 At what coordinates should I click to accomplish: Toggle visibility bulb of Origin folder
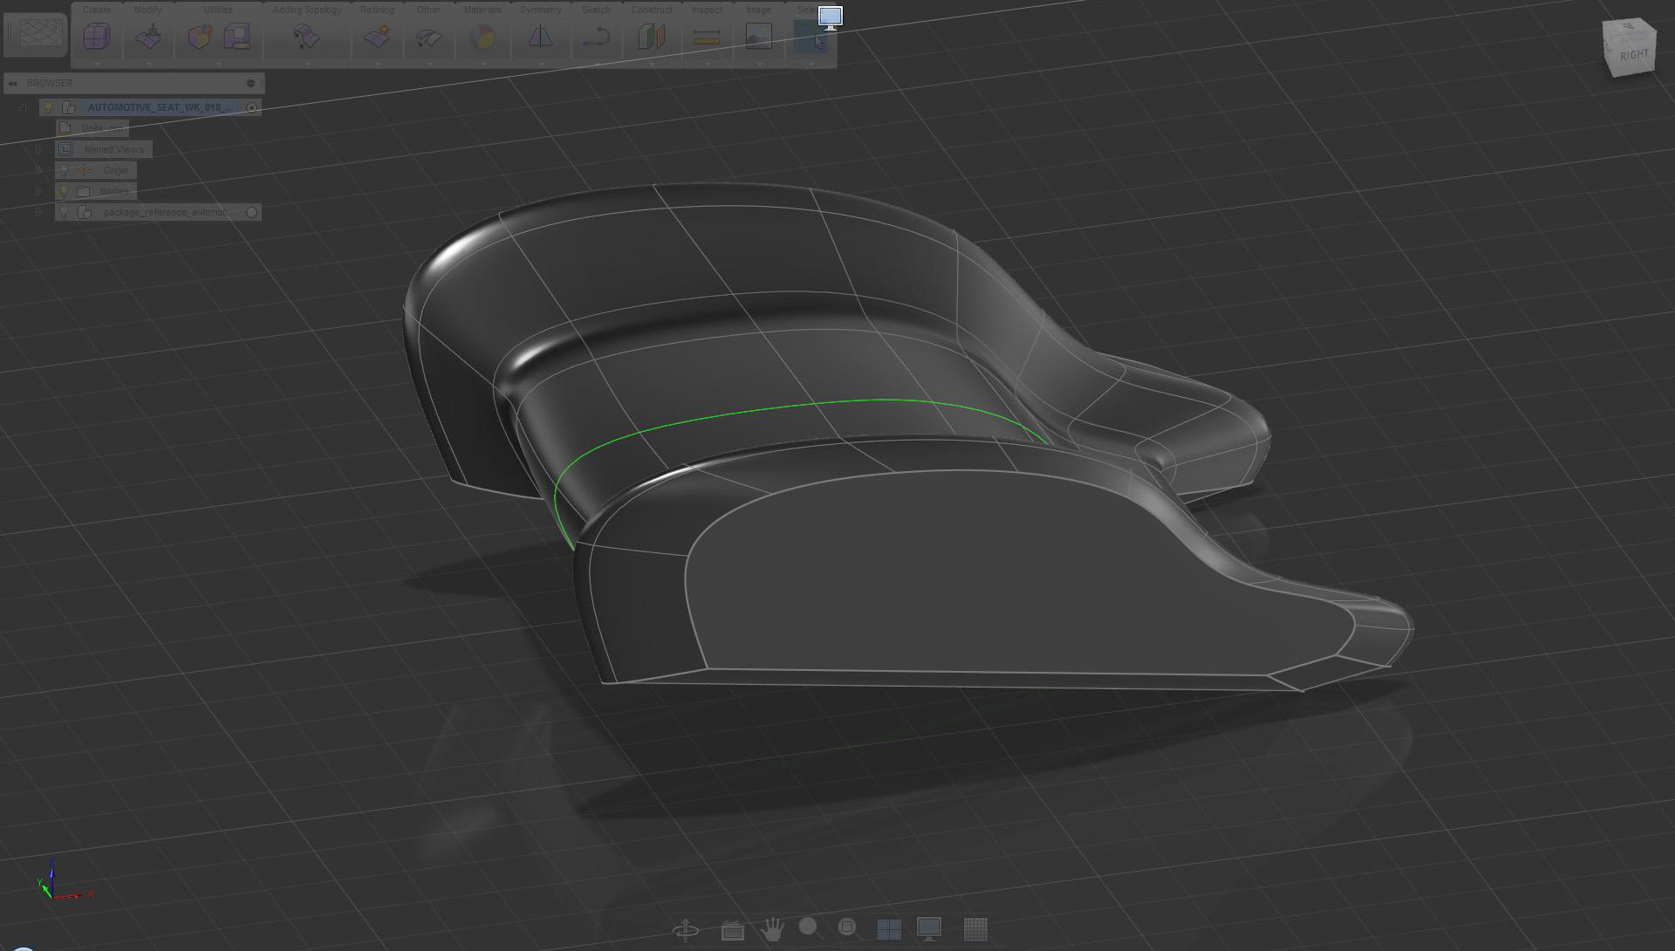click(x=64, y=170)
